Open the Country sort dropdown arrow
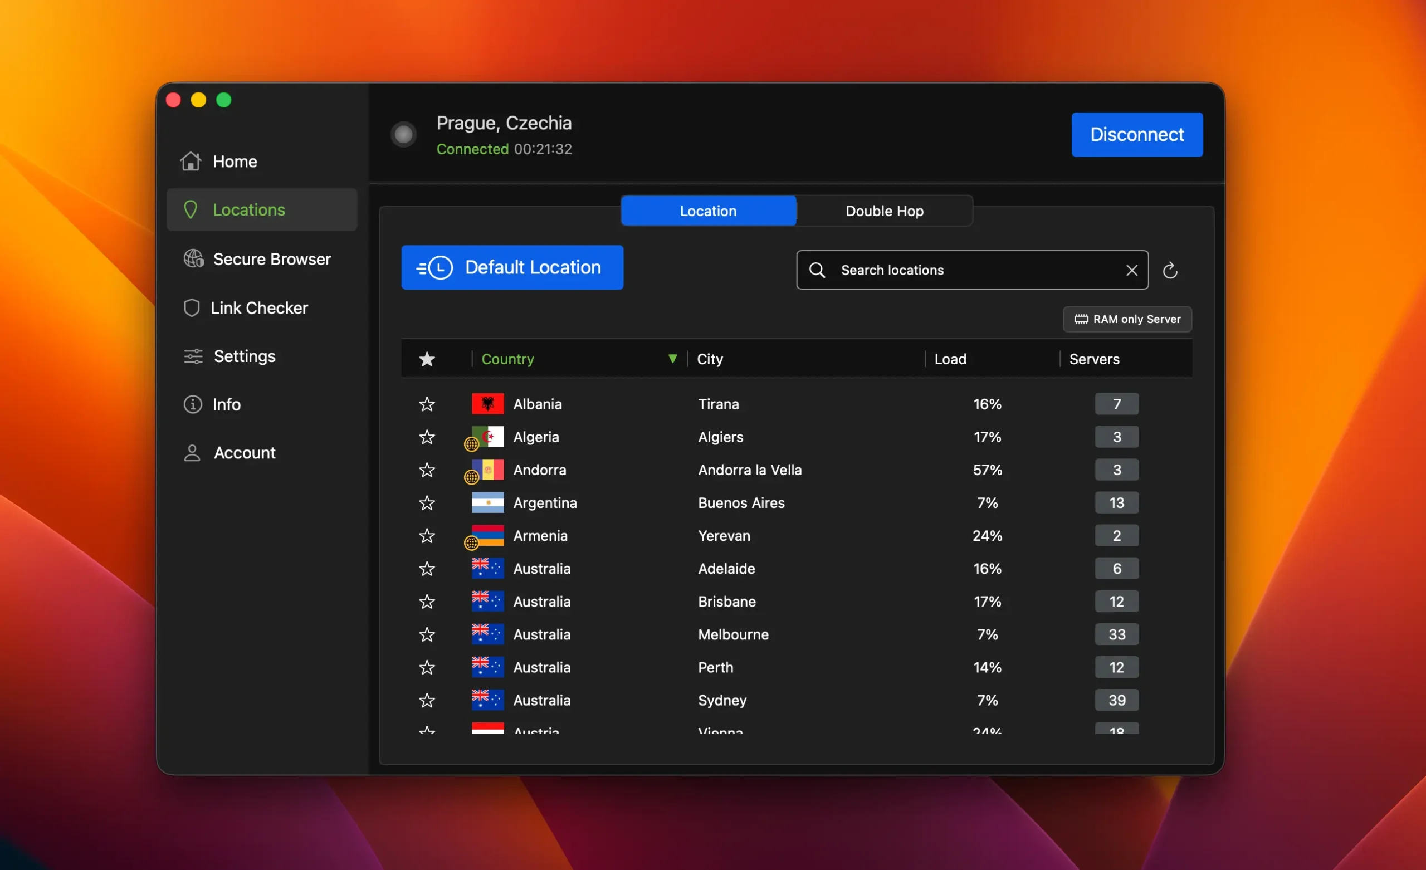Image resolution: width=1426 pixels, height=870 pixels. pyautogui.click(x=672, y=358)
